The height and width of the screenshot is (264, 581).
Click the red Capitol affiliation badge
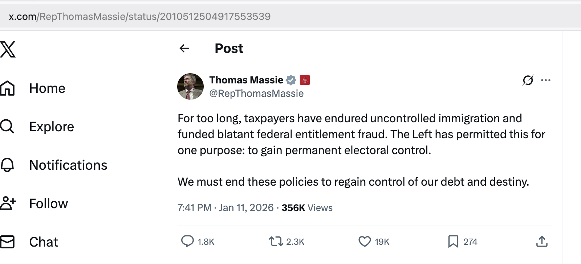coord(305,80)
